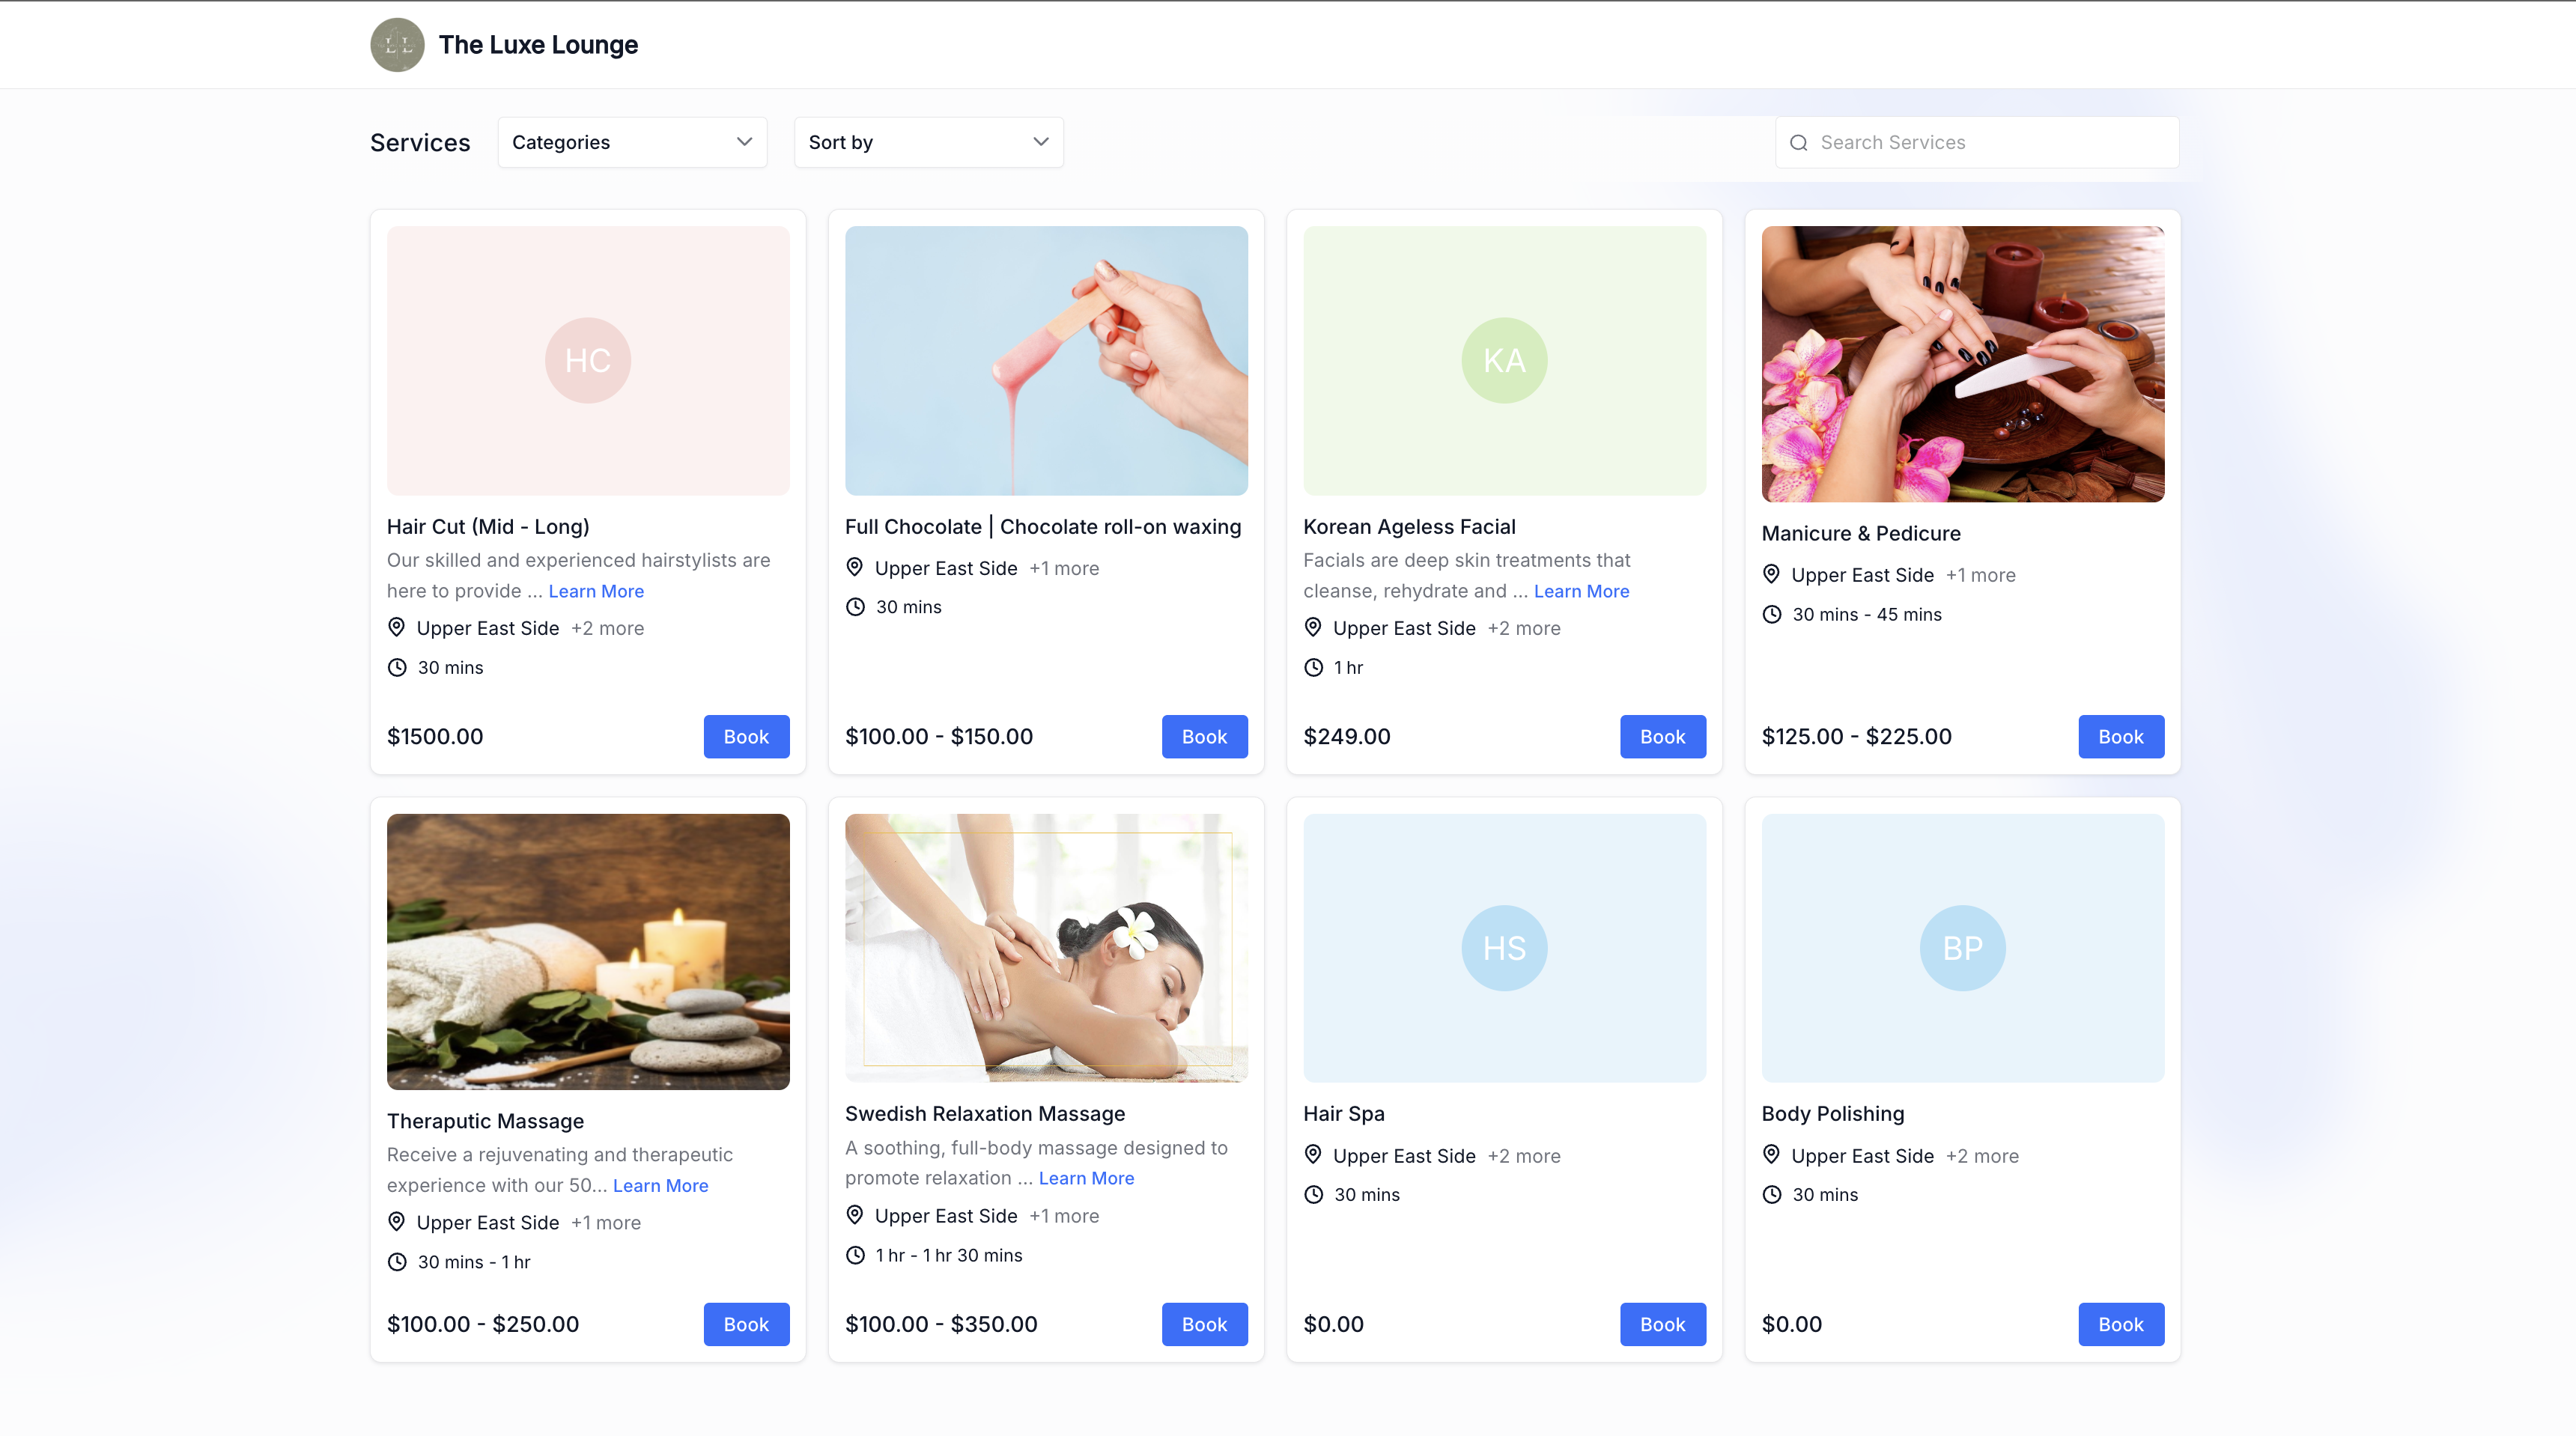This screenshot has height=1436, width=2576.
Task: Click The Luxe Lounge logo icon
Action: tap(397, 45)
